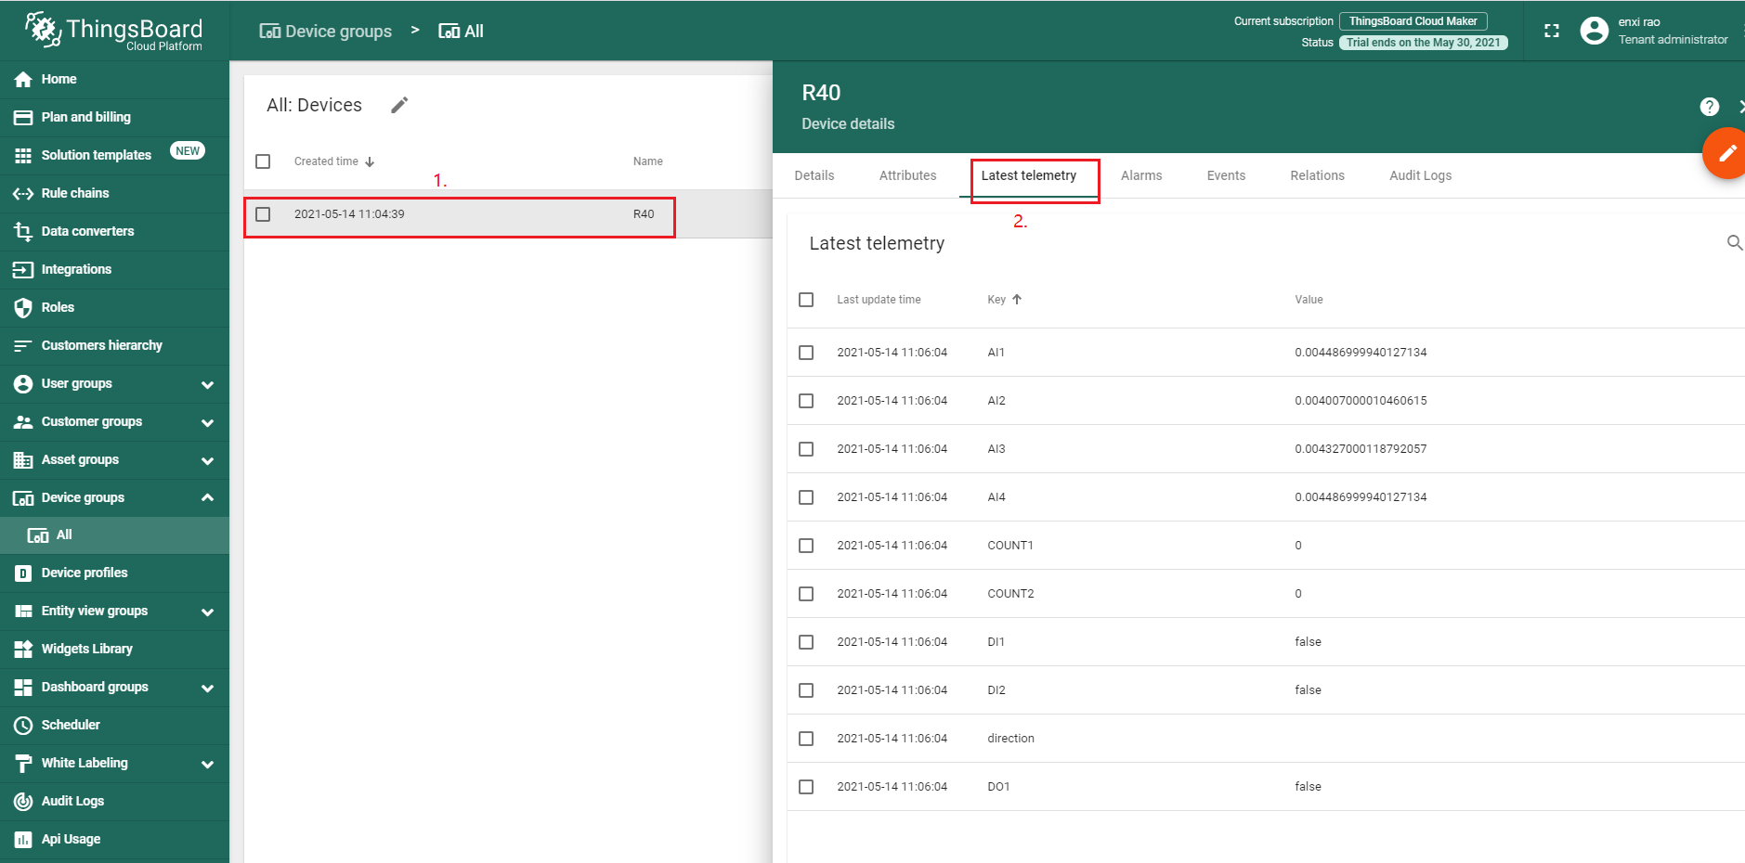The image size is (1745, 863).
Task: Switch to the Attributes tab
Action: point(907,175)
